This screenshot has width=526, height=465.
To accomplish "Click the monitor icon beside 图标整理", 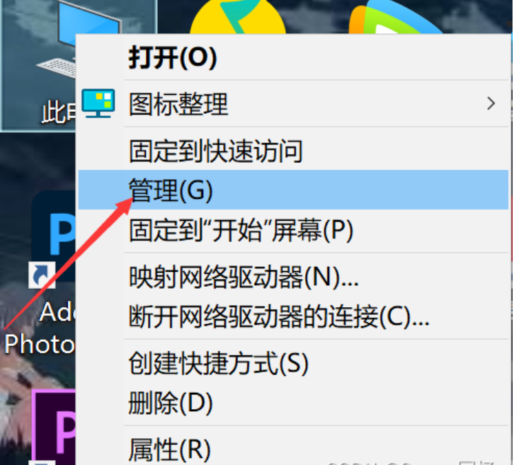I will click(98, 103).
